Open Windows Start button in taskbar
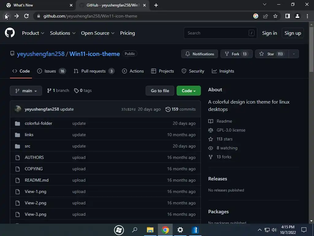Image resolution: width=314 pixels, height=236 pixels. (119, 230)
